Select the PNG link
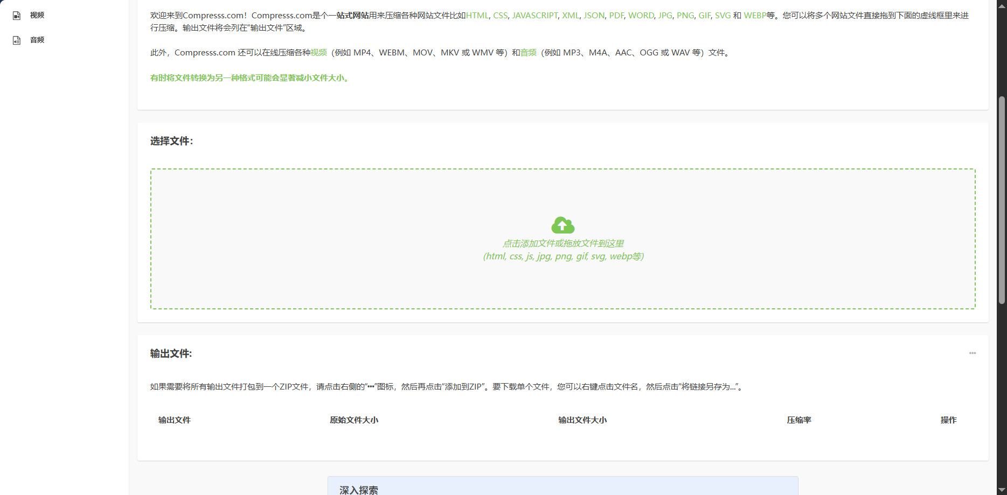1007x495 pixels. [685, 16]
